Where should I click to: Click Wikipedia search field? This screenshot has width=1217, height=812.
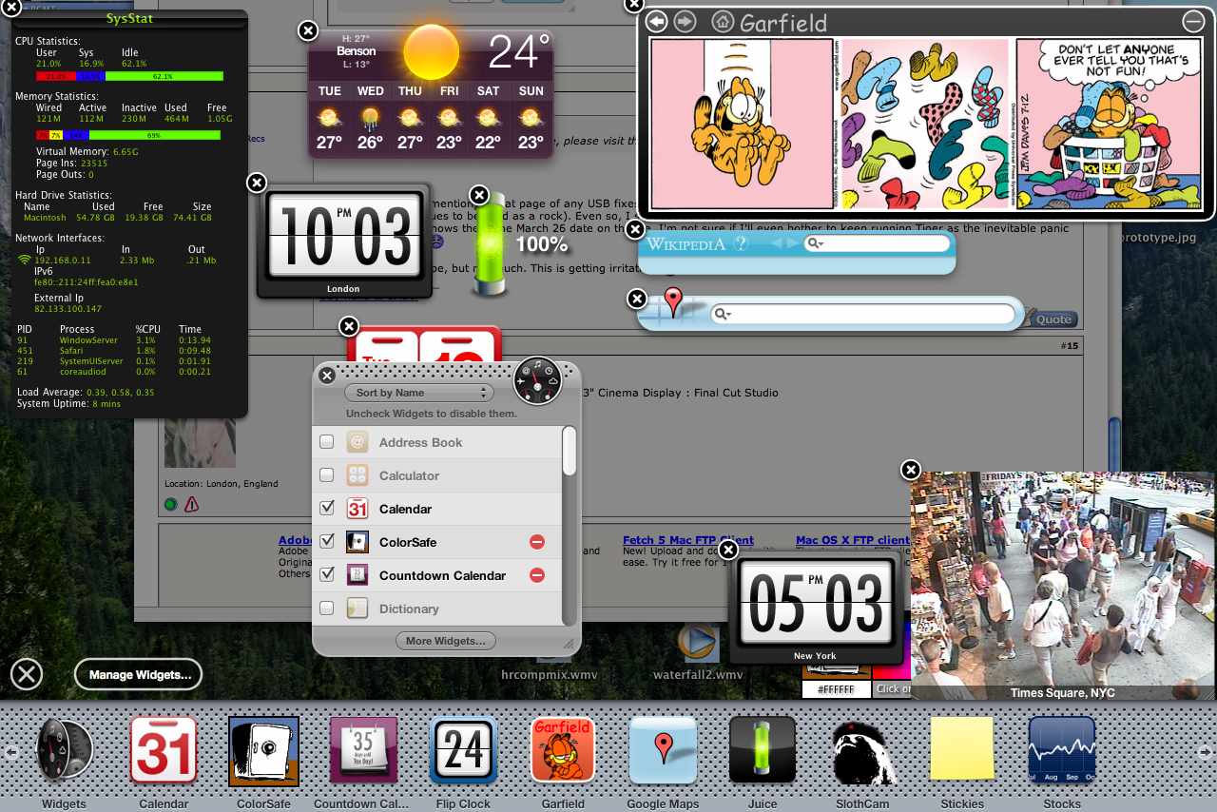(878, 243)
